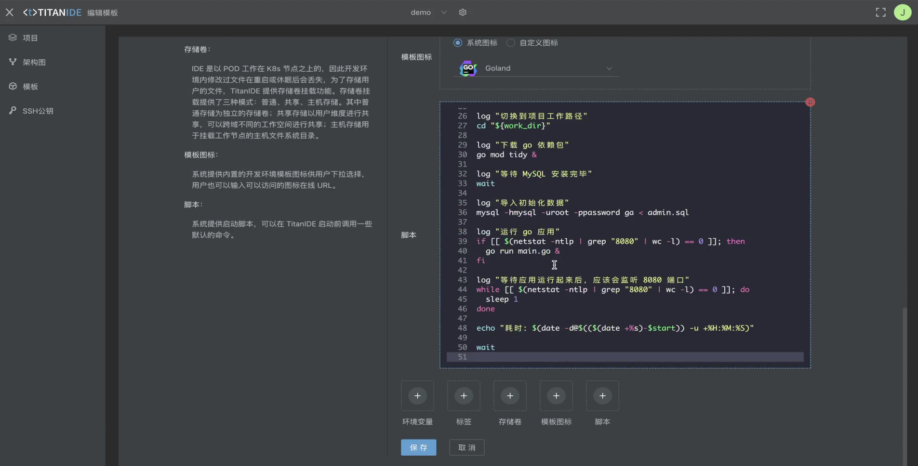Click the 取消 button
This screenshot has height=466, width=918.
[x=466, y=447]
